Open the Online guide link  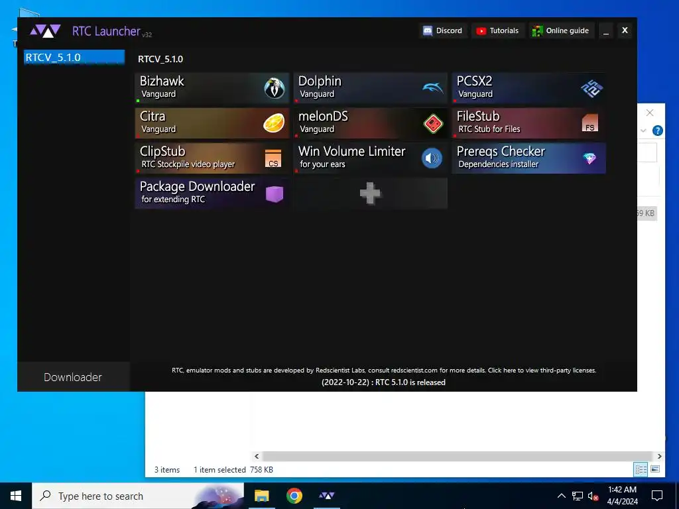click(x=561, y=30)
